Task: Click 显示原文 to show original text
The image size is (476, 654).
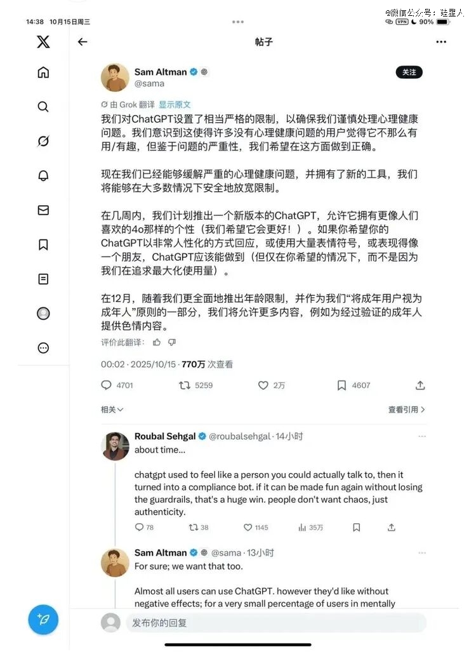Action: pos(175,105)
